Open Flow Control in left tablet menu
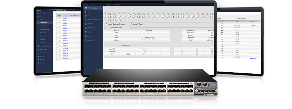The image size is (292, 109). [43, 36]
